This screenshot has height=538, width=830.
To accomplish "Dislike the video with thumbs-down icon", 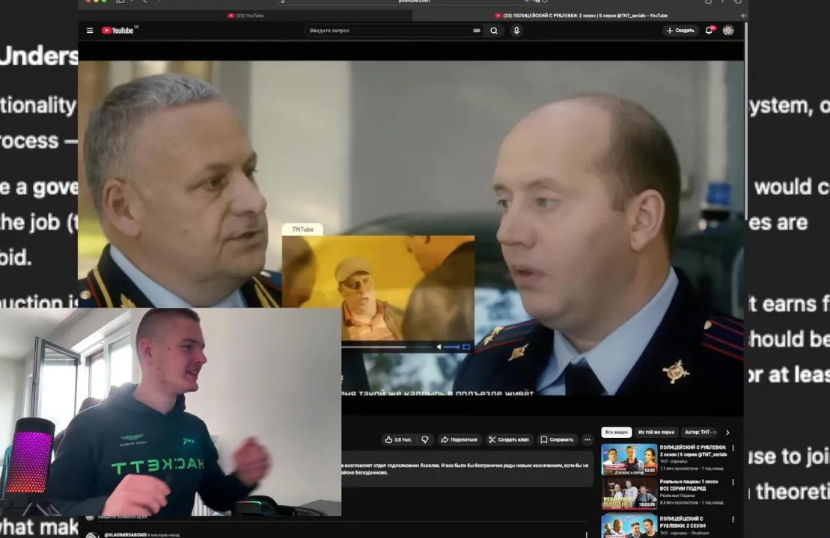I will tap(424, 439).
